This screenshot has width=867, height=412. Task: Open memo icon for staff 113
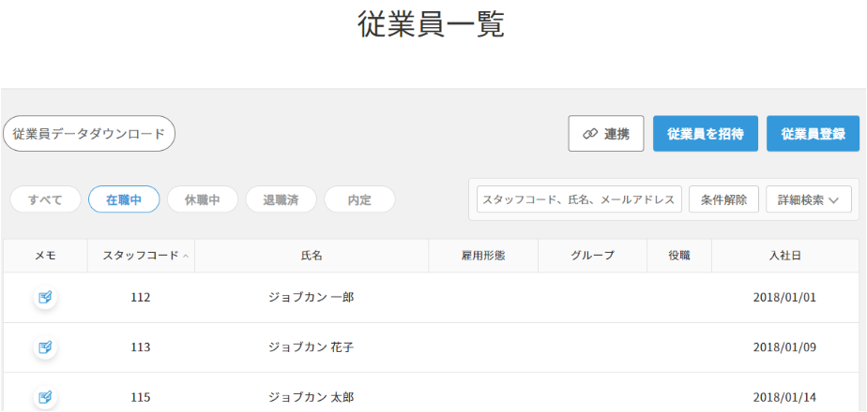(x=45, y=347)
